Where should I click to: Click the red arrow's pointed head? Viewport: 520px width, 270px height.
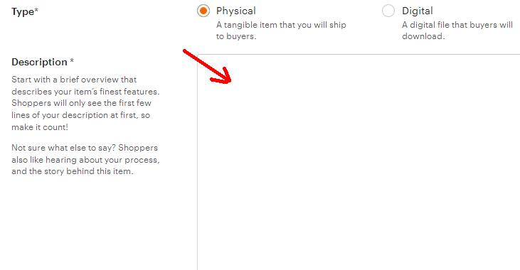[x=225, y=78]
